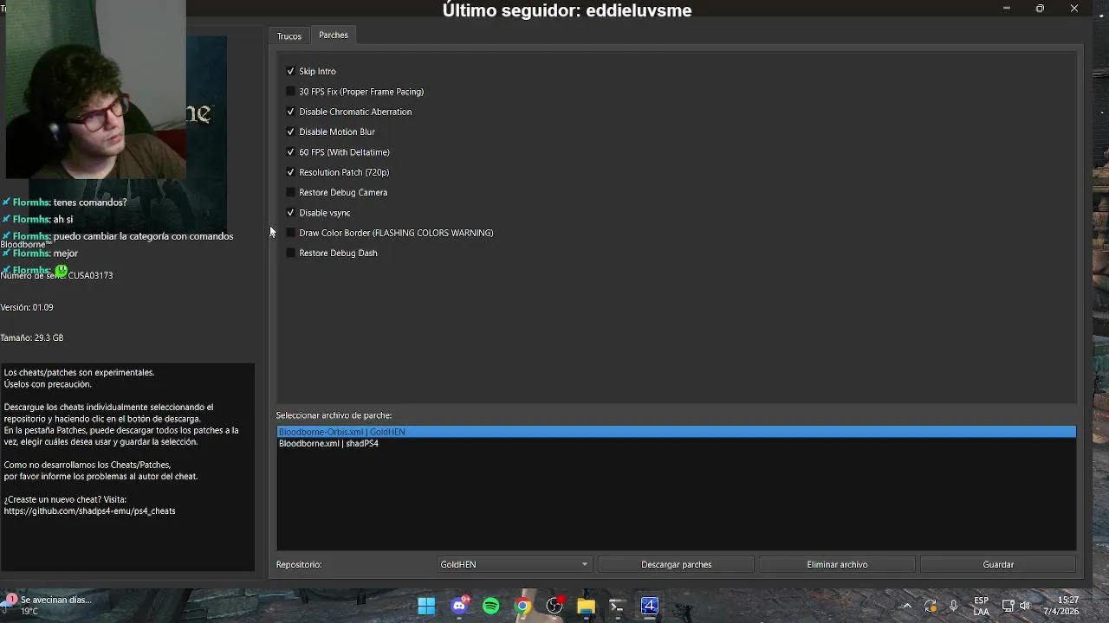Toggle Disable Chromatic Aberration checkbox
This screenshot has width=1109, height=623.
coord(290,112)
